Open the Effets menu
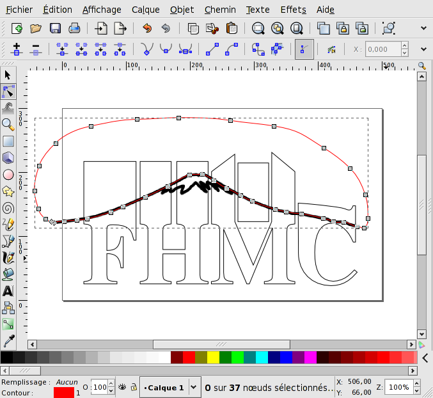433x398 pixels. (294, 10)
